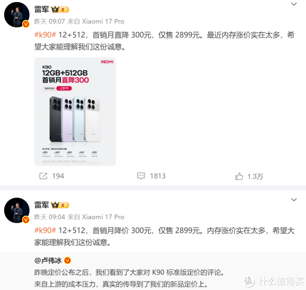Expand the first post's options chevron

(294, 4)
